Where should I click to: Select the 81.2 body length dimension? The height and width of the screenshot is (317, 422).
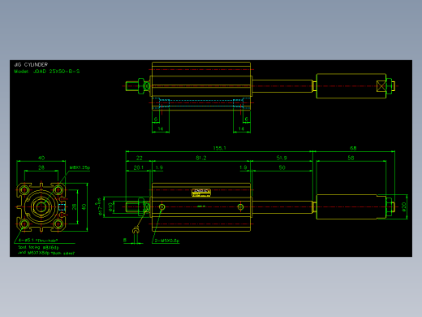click(201, 158)
